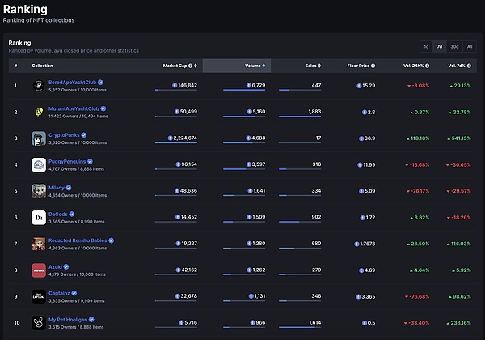Click the MutantApeYachtClub collection avatar
The height and width of the screenshot is (340, 485).
pos(38,112)
